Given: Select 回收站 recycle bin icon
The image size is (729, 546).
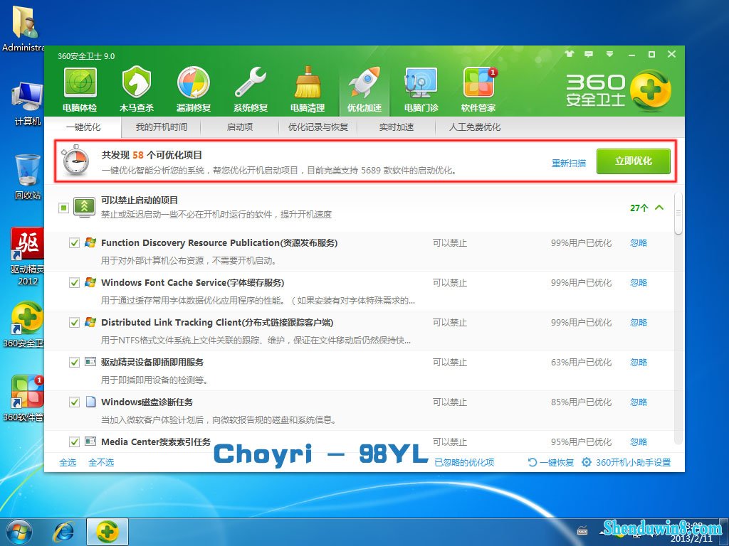Looking at the screenshot, I should 28,177.
